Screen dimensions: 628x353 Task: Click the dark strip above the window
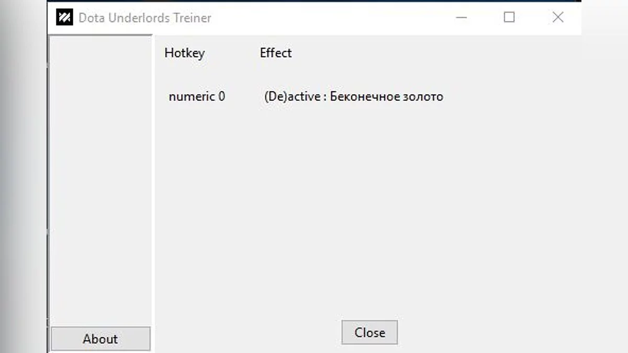[314, 1]
